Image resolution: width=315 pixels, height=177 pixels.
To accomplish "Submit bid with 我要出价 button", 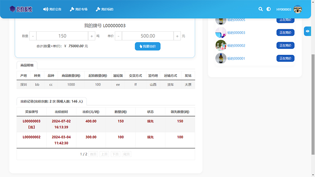I will (148, 46).
